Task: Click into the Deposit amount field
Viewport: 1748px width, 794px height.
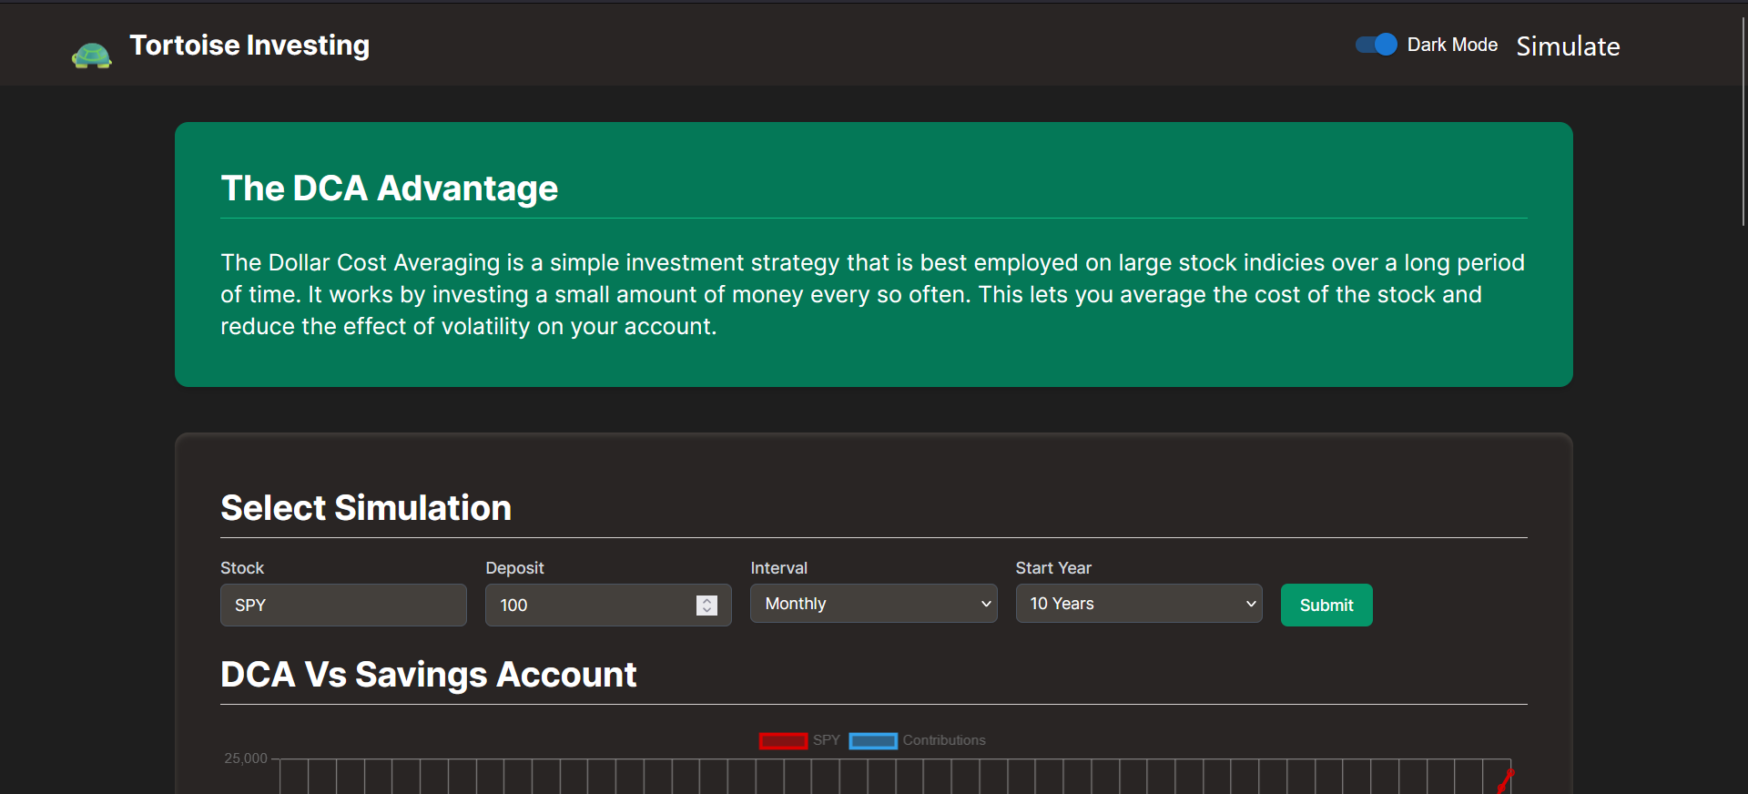Action: pos(592,606)
